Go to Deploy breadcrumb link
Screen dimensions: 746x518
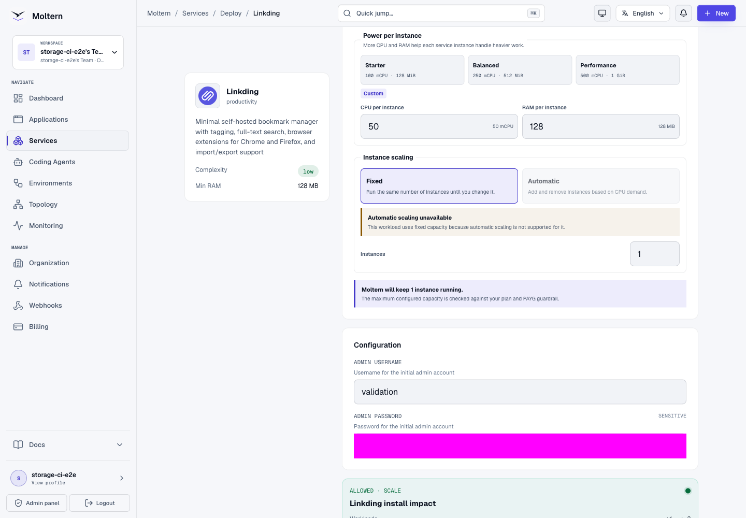[231, 13]
